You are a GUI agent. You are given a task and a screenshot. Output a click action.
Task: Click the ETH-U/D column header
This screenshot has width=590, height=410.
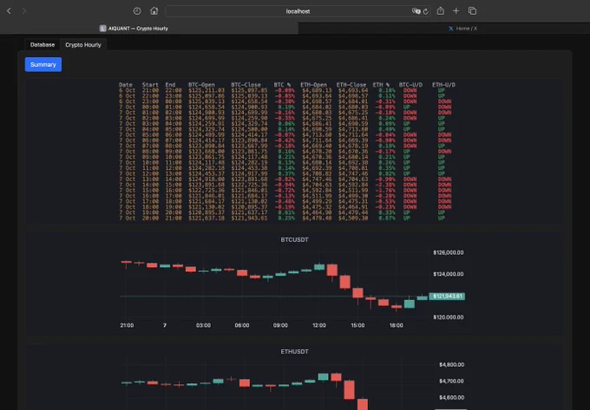[x=443, y=85]
